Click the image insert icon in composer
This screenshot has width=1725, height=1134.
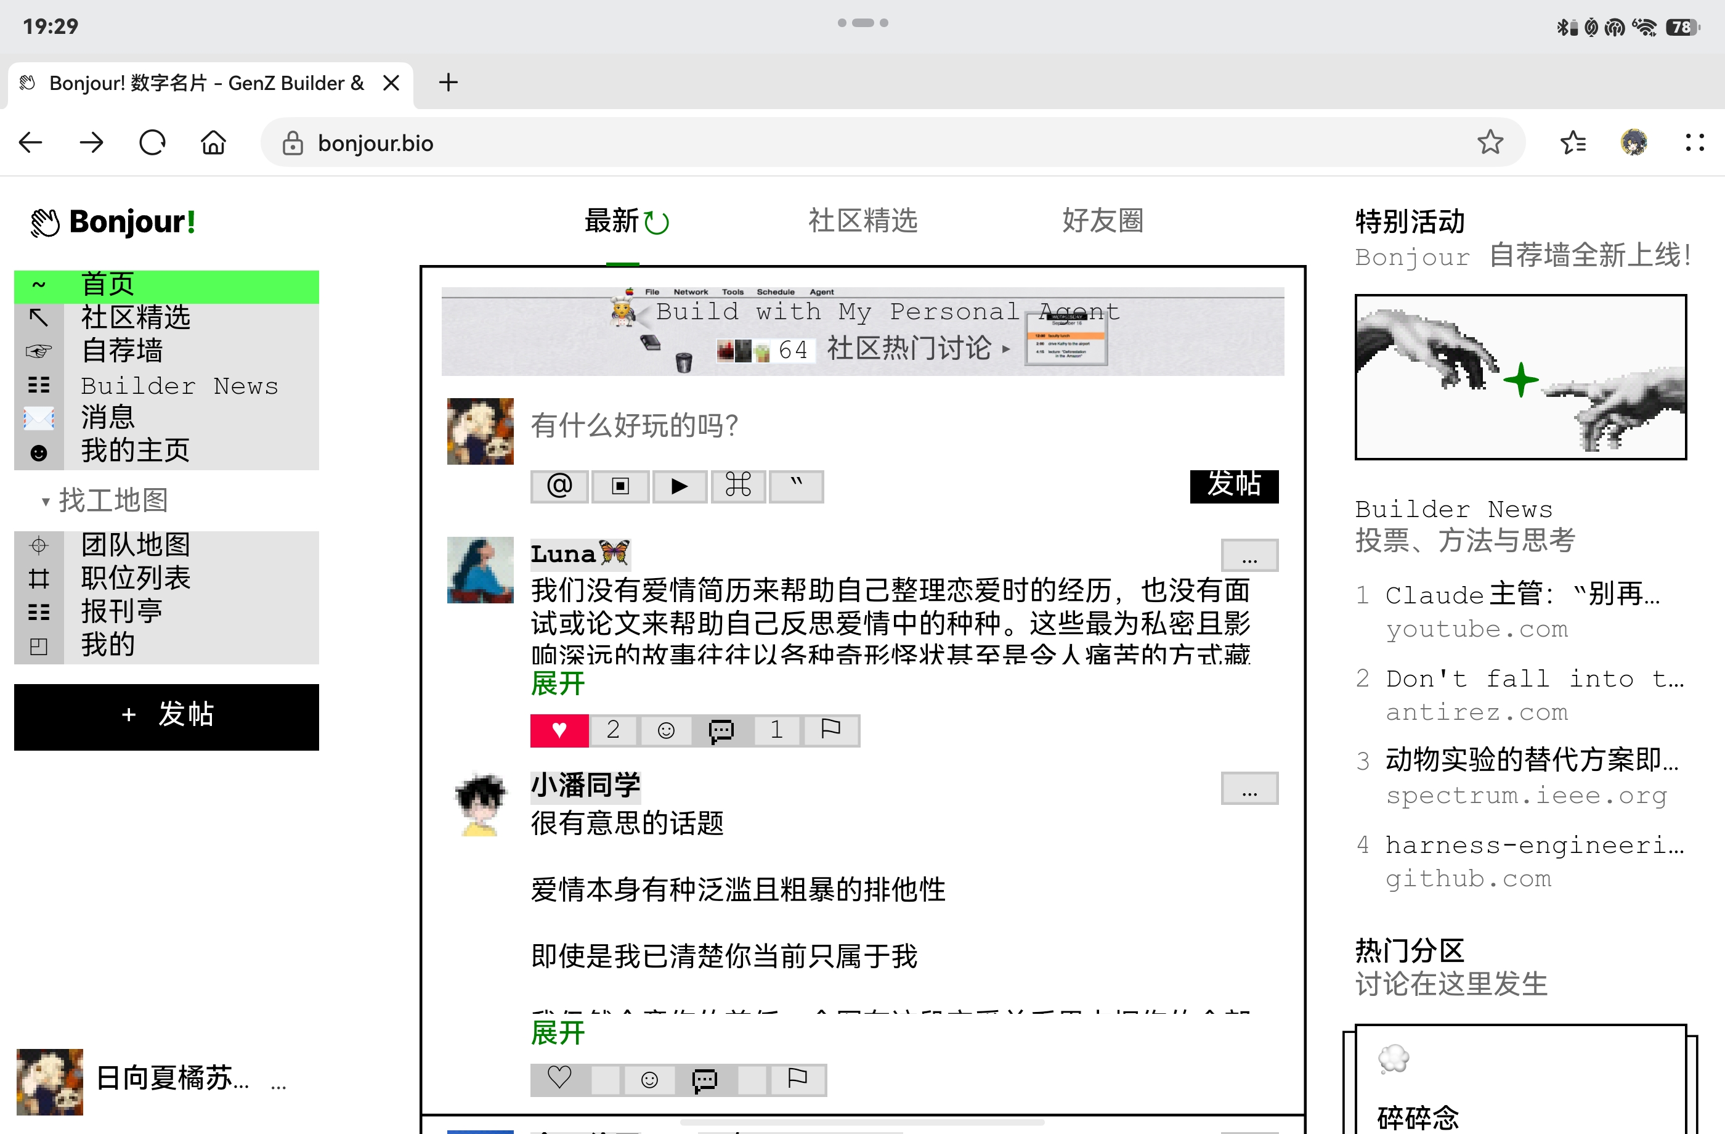click(x=620, y=486)
